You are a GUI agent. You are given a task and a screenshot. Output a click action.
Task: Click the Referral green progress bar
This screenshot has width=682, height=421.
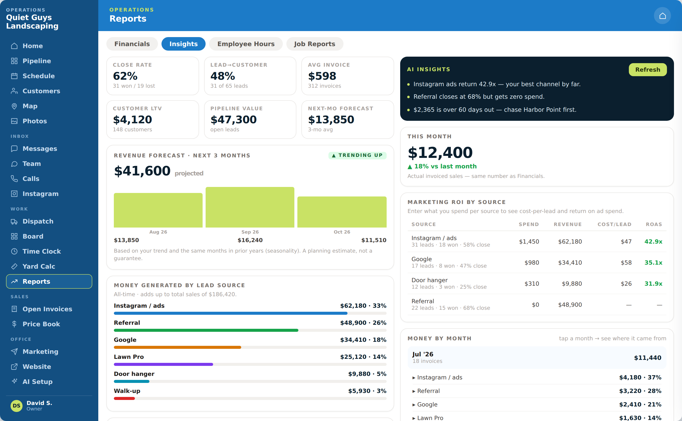pos(206,330)
